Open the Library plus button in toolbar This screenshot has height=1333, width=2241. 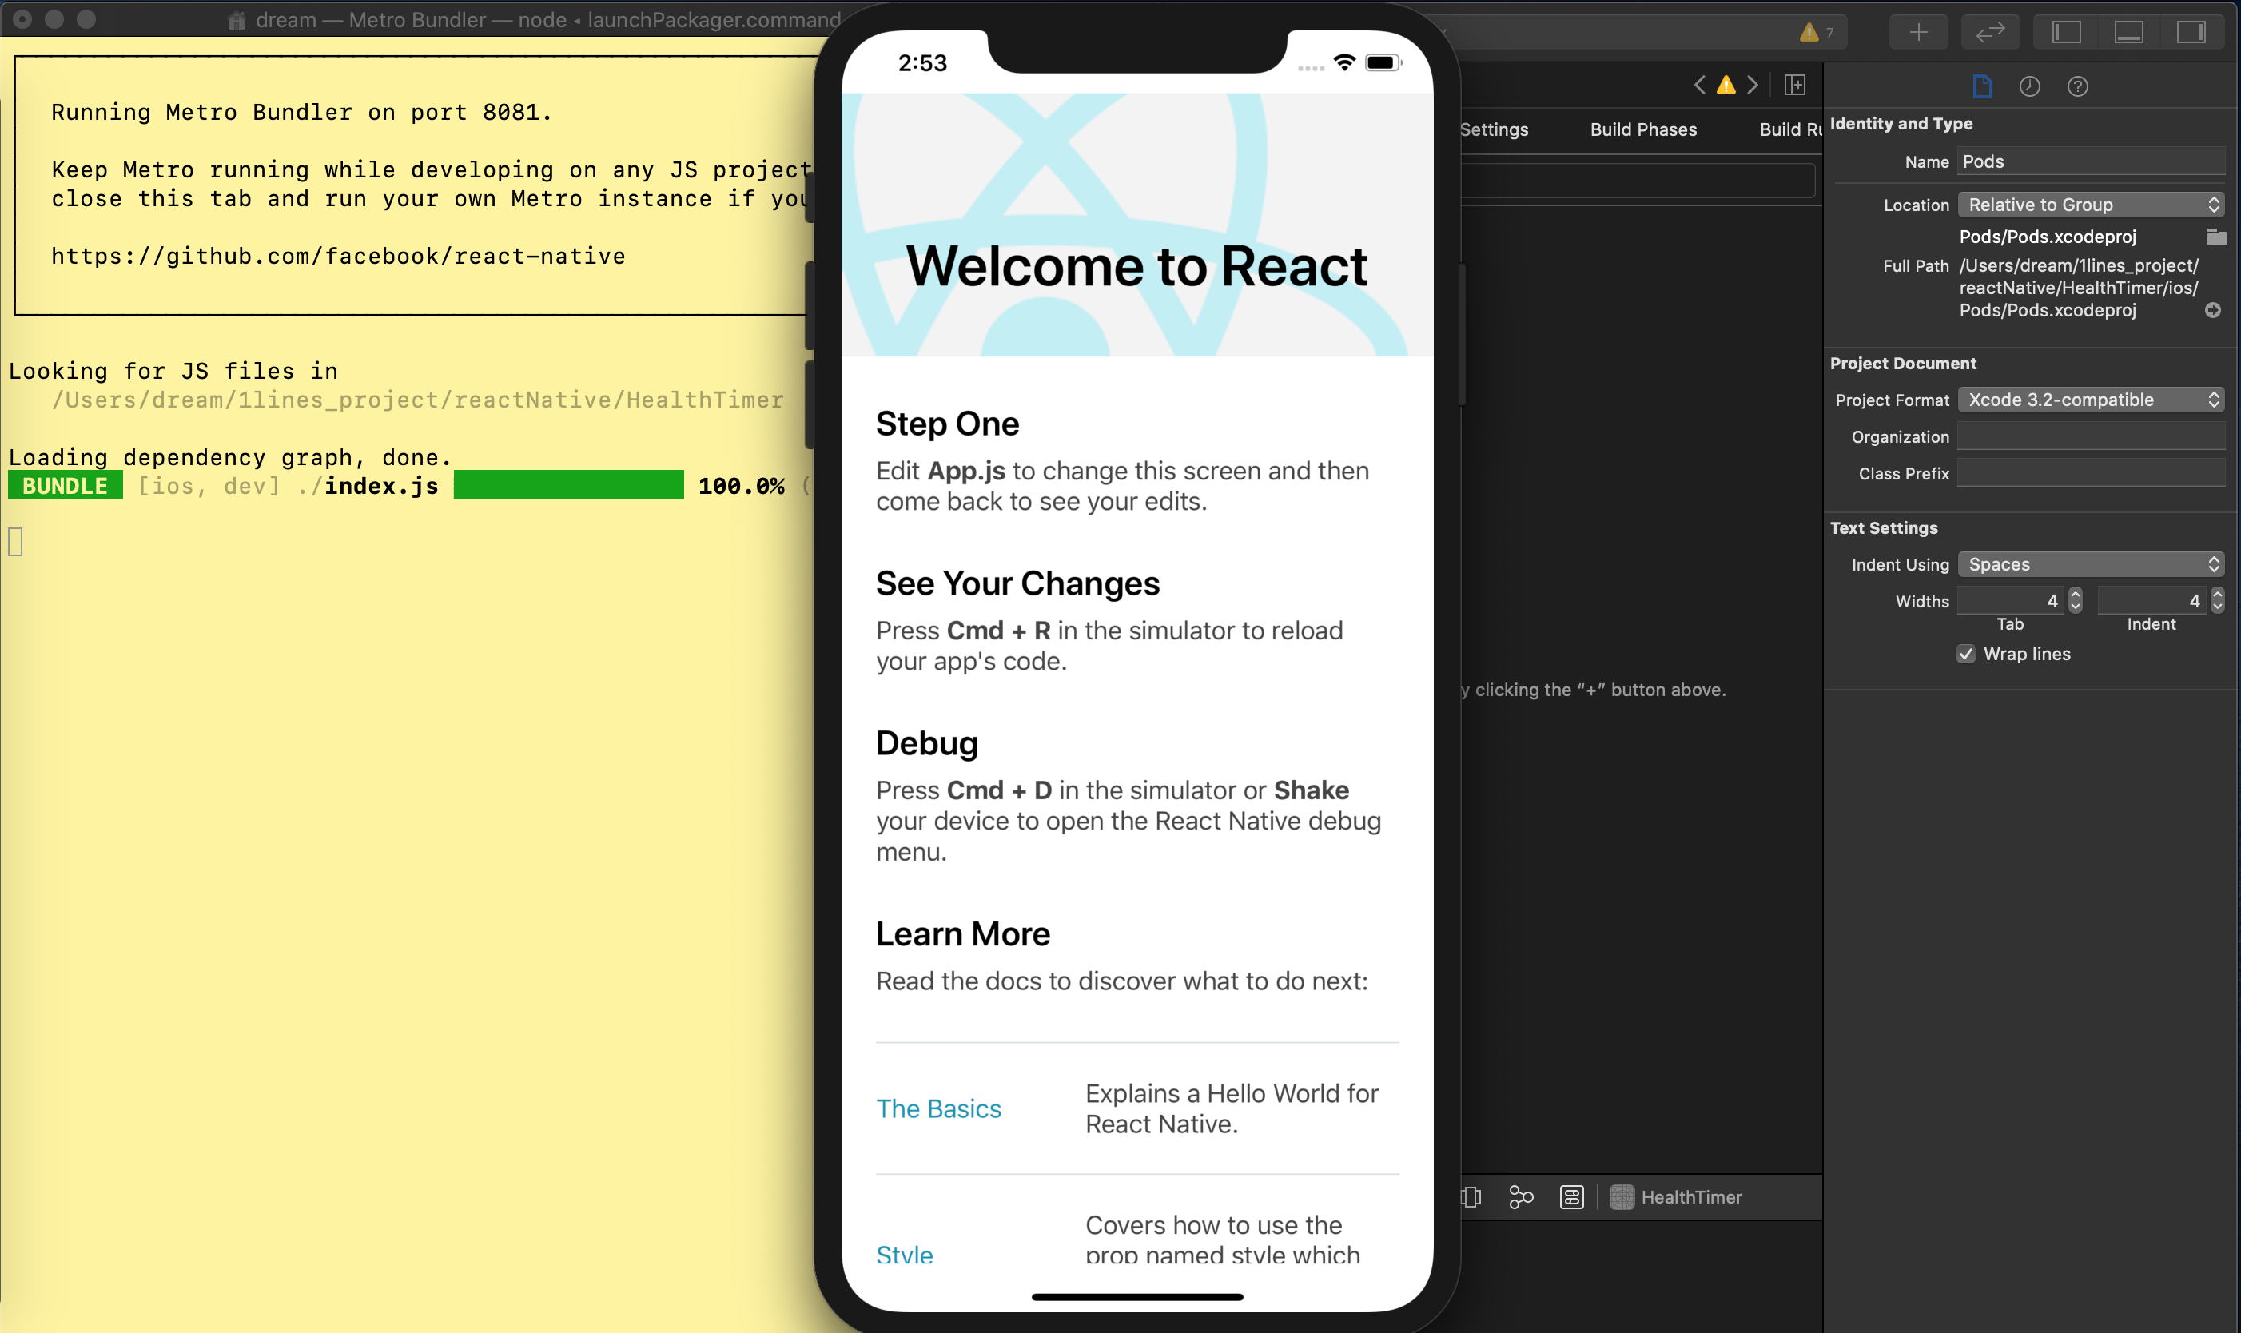[1917, 32]
